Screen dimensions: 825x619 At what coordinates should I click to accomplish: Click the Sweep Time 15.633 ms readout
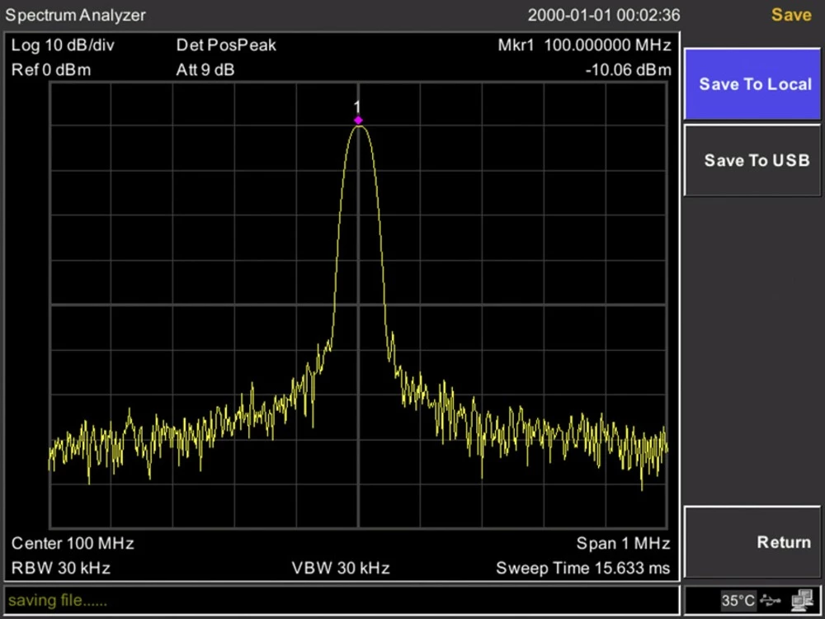click(583, 568)
